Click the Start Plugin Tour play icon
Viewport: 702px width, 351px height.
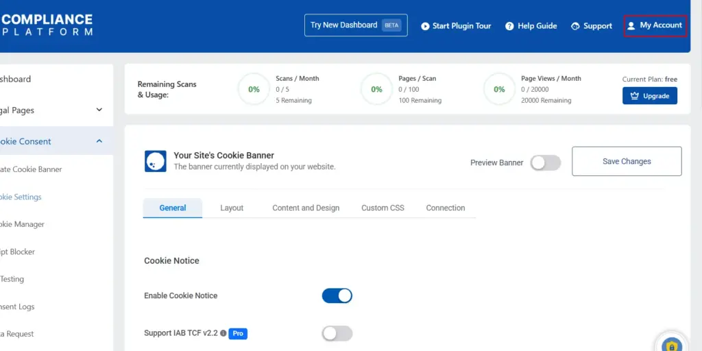click(425, 26)
